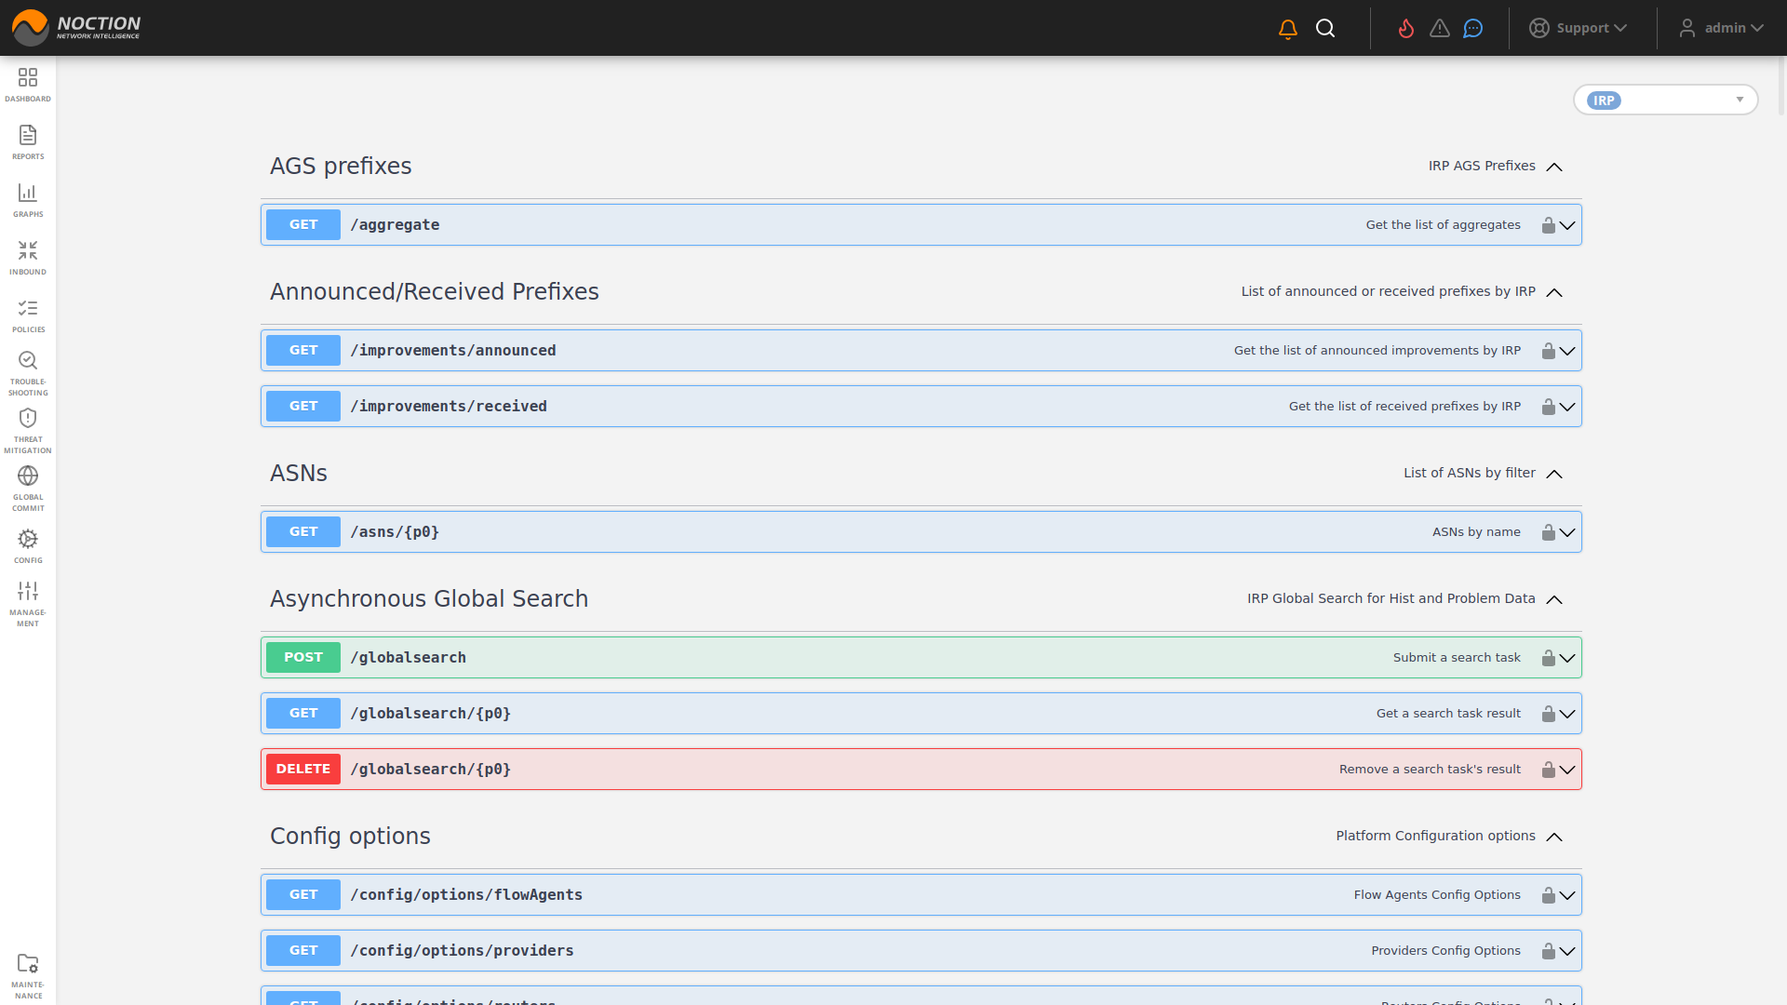Open the admin account menu
This screenshot has width=1787, height=1005.
(1720, 28)
